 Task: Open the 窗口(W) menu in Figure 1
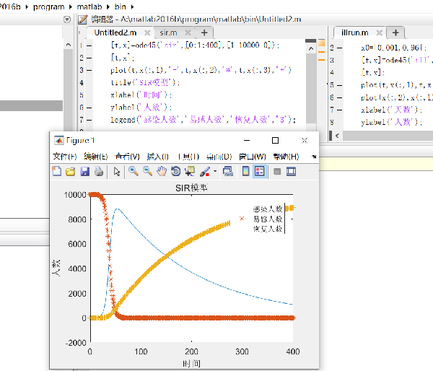pos(252,157)
